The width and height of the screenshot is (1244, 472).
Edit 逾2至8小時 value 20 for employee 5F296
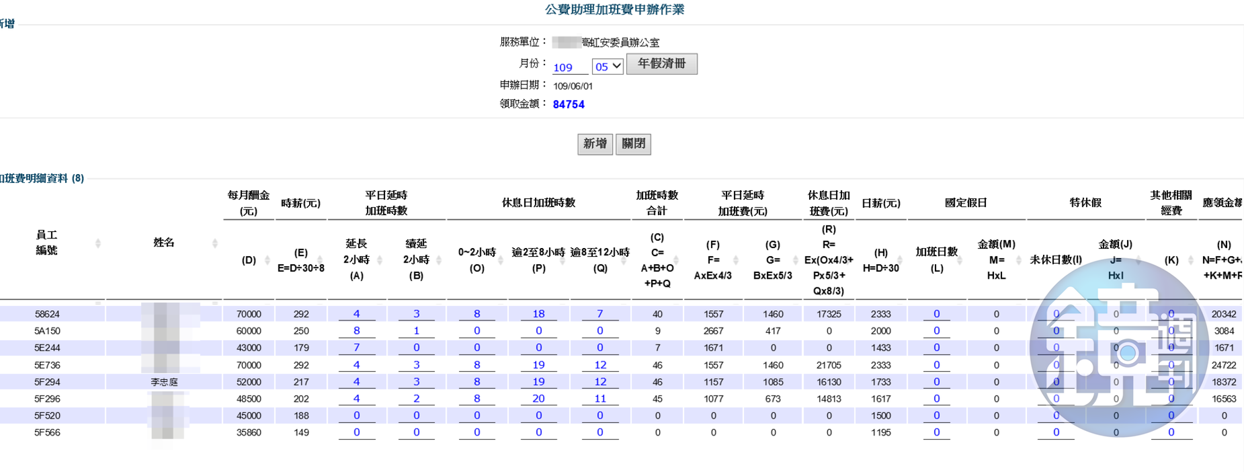[538, 399]
